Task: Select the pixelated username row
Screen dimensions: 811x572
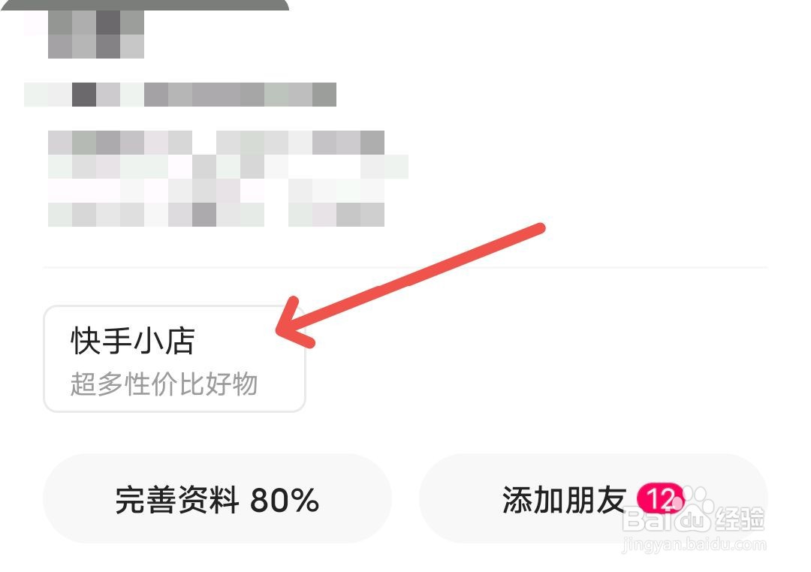Action: click(x=180, y=95)
